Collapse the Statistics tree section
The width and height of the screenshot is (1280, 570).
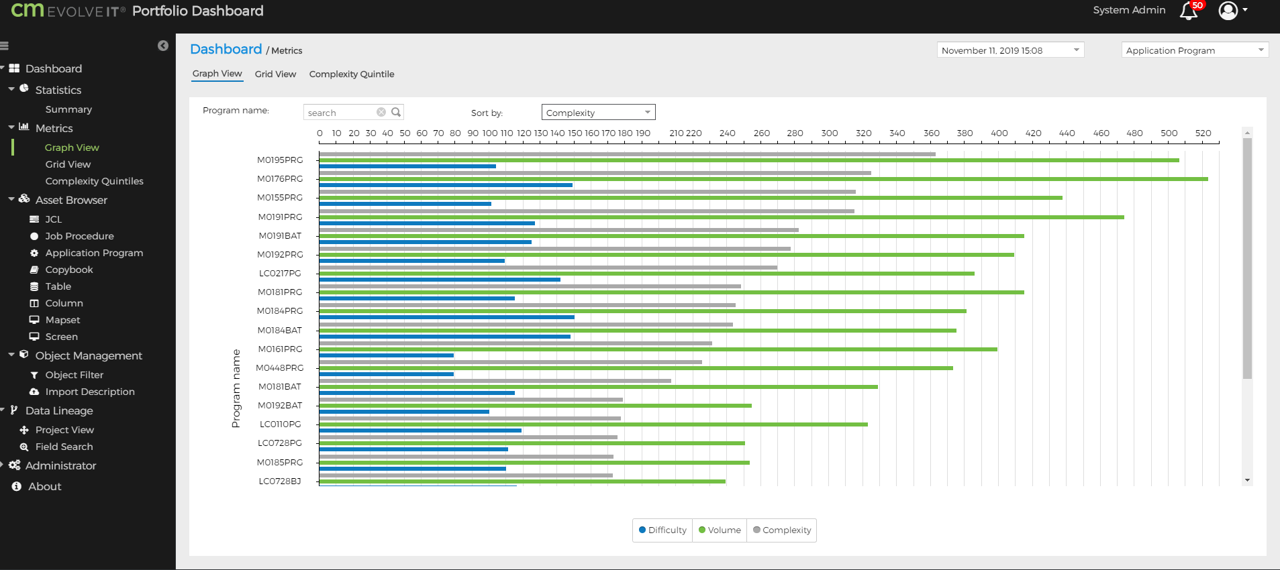click(11, 89)
